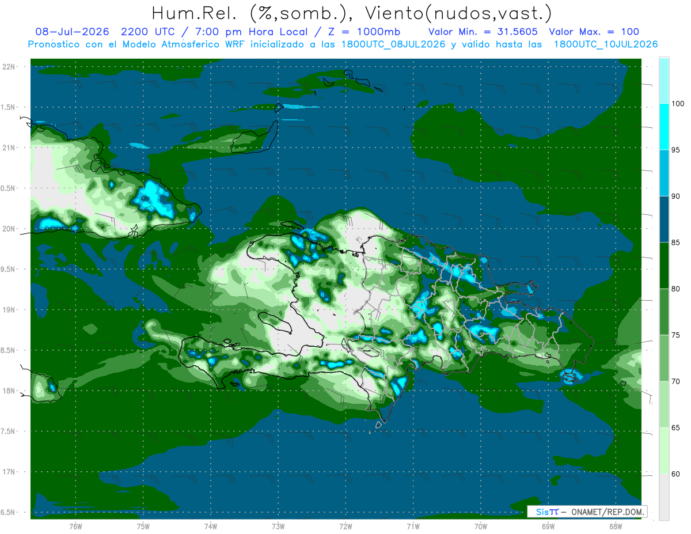The width and height of the screenshot is (691, 534).
Task: Click the '19N' latitude label
Action: pos(9,310)
